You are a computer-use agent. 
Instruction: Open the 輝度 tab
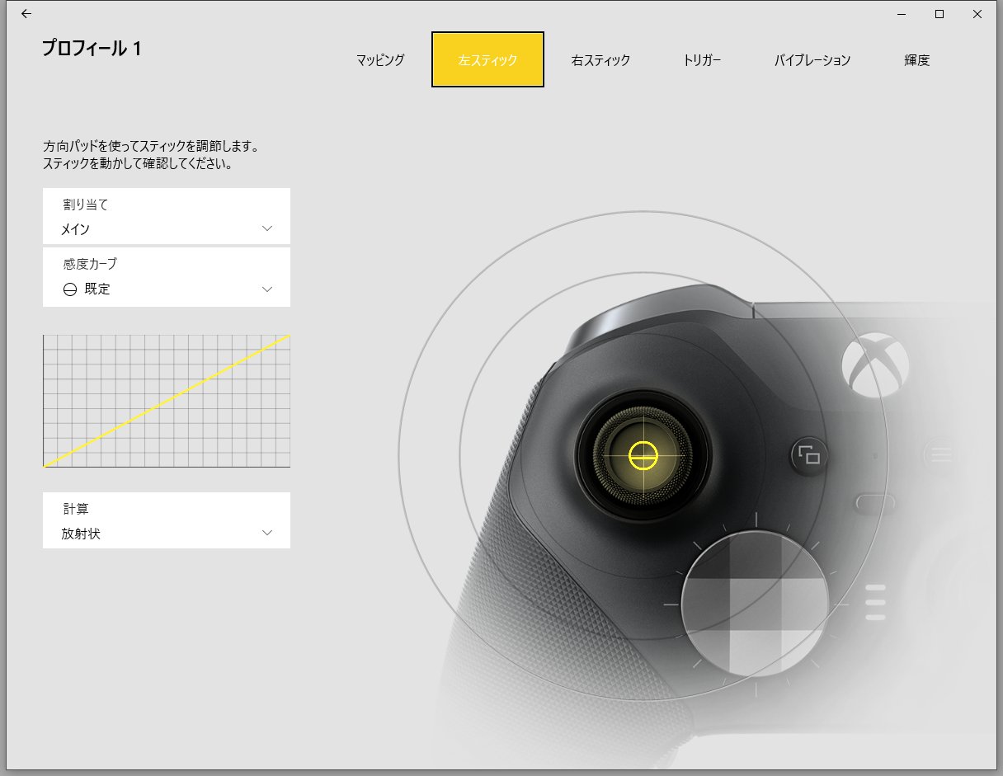[916, 59]
